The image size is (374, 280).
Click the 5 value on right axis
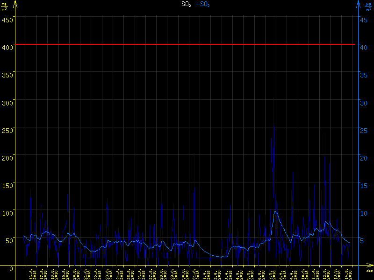[x=362, y=240]
